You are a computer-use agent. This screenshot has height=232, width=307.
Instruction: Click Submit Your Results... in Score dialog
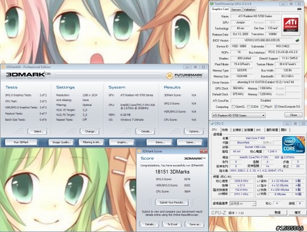(172, 202)
